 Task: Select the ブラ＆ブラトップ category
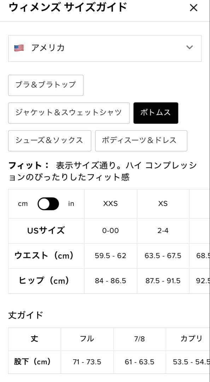pyautogui.click(x=46, y=85)
